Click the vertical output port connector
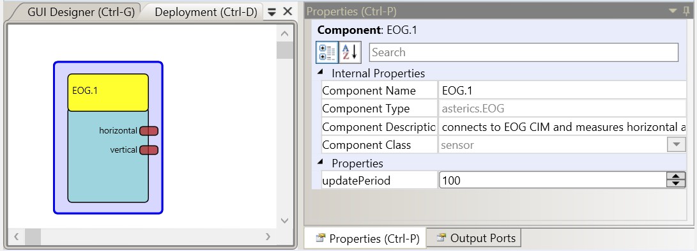697x251 pixels. click(149, 150)
